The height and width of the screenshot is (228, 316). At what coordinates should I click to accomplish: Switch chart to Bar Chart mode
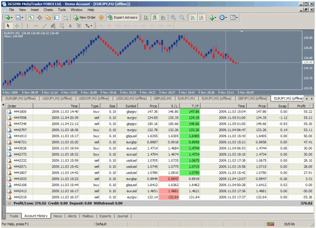tap(146, 18)
